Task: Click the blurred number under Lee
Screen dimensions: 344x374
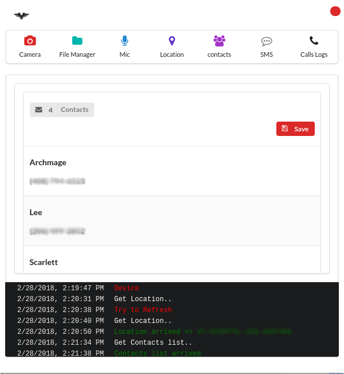Action: [x=57, y=231]
